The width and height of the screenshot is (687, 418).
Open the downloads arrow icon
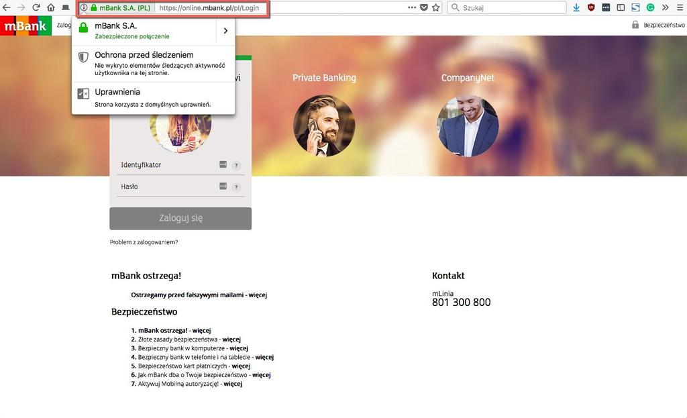(x=576, y=7)
